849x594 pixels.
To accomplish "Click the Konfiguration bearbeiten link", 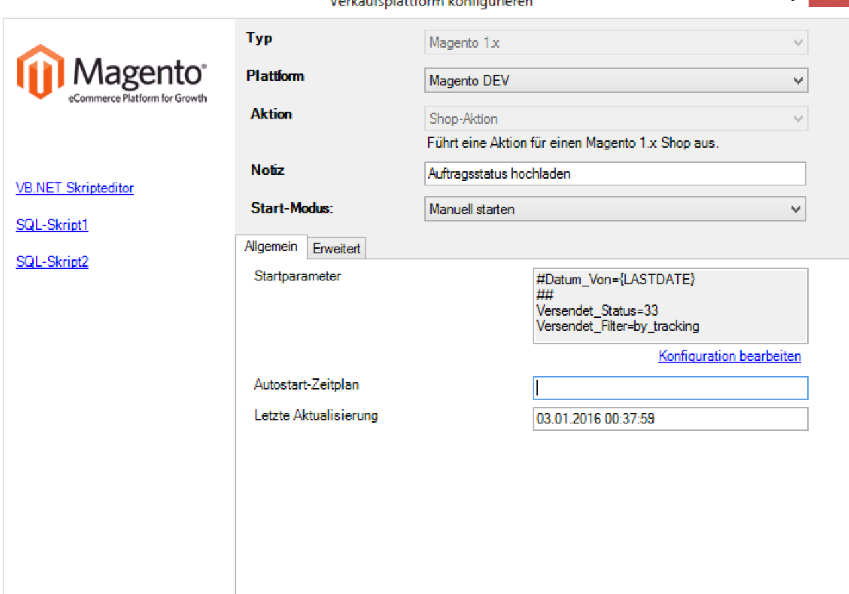I will pyautogui.click(x=729, y=356).
